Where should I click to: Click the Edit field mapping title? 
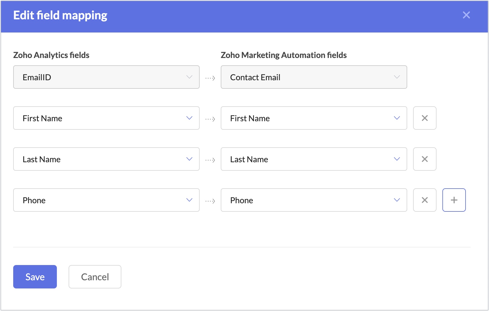point(60,16)
